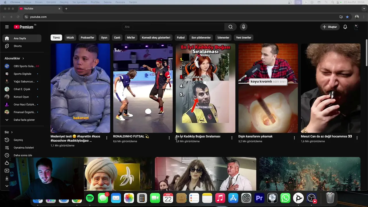Open the Photos app from the Dock
Image resolution: width=368 pixels, height=207 pixels.
coord(129,198)
